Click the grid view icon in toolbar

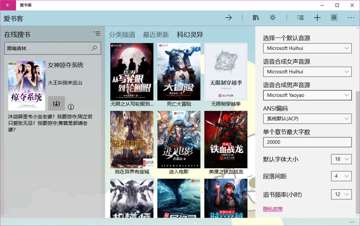click(334, 18)
